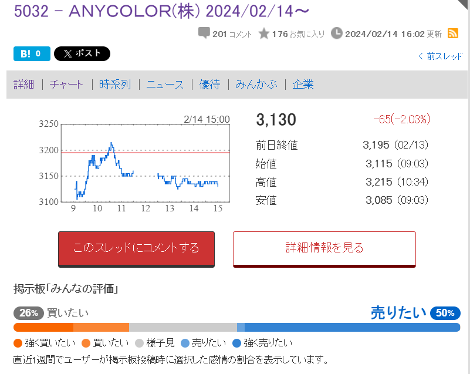Click the light blue 売りたい legend dot
Viewport: 470px width, 374px height.
(x=185, y=343)
